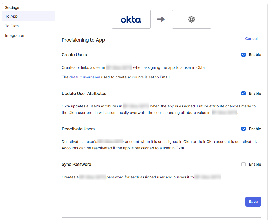Save the provisioning settings
Screen dimensions: 272x220
[253, 202]
